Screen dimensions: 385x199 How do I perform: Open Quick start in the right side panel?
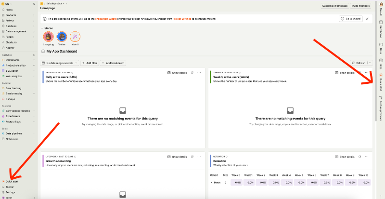coord(381,82)
